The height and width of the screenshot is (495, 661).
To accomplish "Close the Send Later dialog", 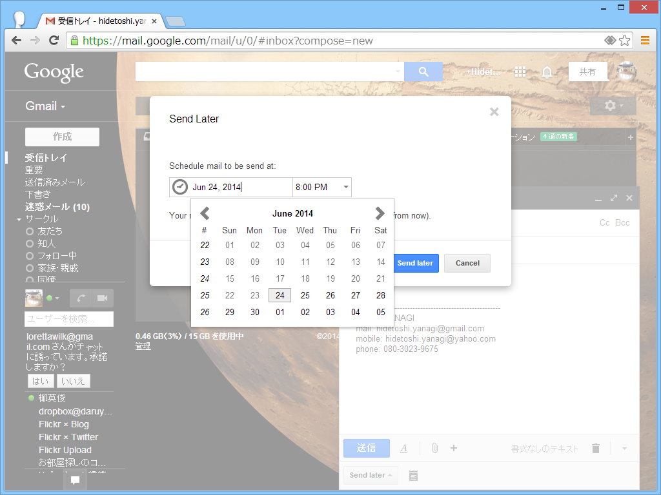I will [494, 112].
